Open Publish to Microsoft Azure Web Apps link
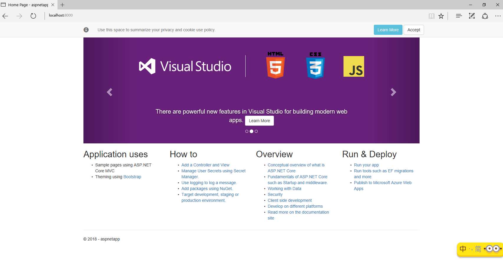The height and width of the screenshot is (262, 503). (383, 186)
